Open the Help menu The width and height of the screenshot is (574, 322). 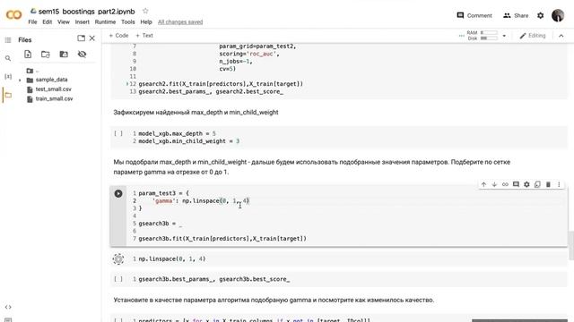(146, 21)
